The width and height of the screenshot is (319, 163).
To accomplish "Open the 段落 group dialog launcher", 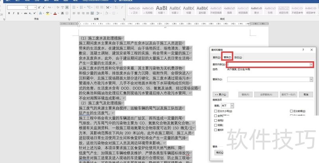I will click(124, 19).
